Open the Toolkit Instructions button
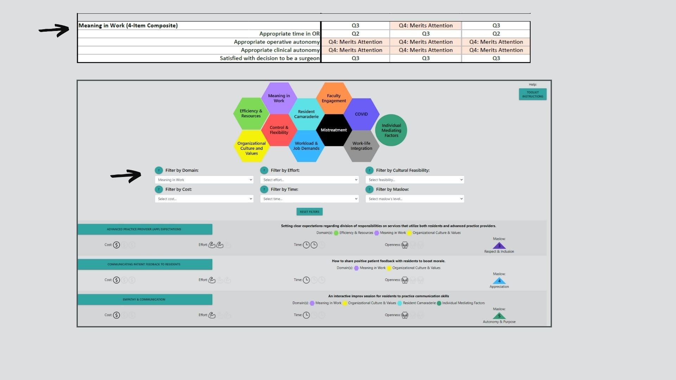 click(x=533, y=94)
